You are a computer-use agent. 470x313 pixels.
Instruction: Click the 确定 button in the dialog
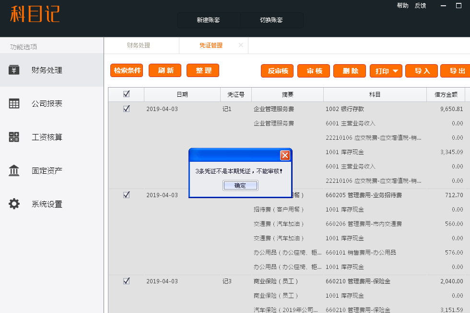240,186
